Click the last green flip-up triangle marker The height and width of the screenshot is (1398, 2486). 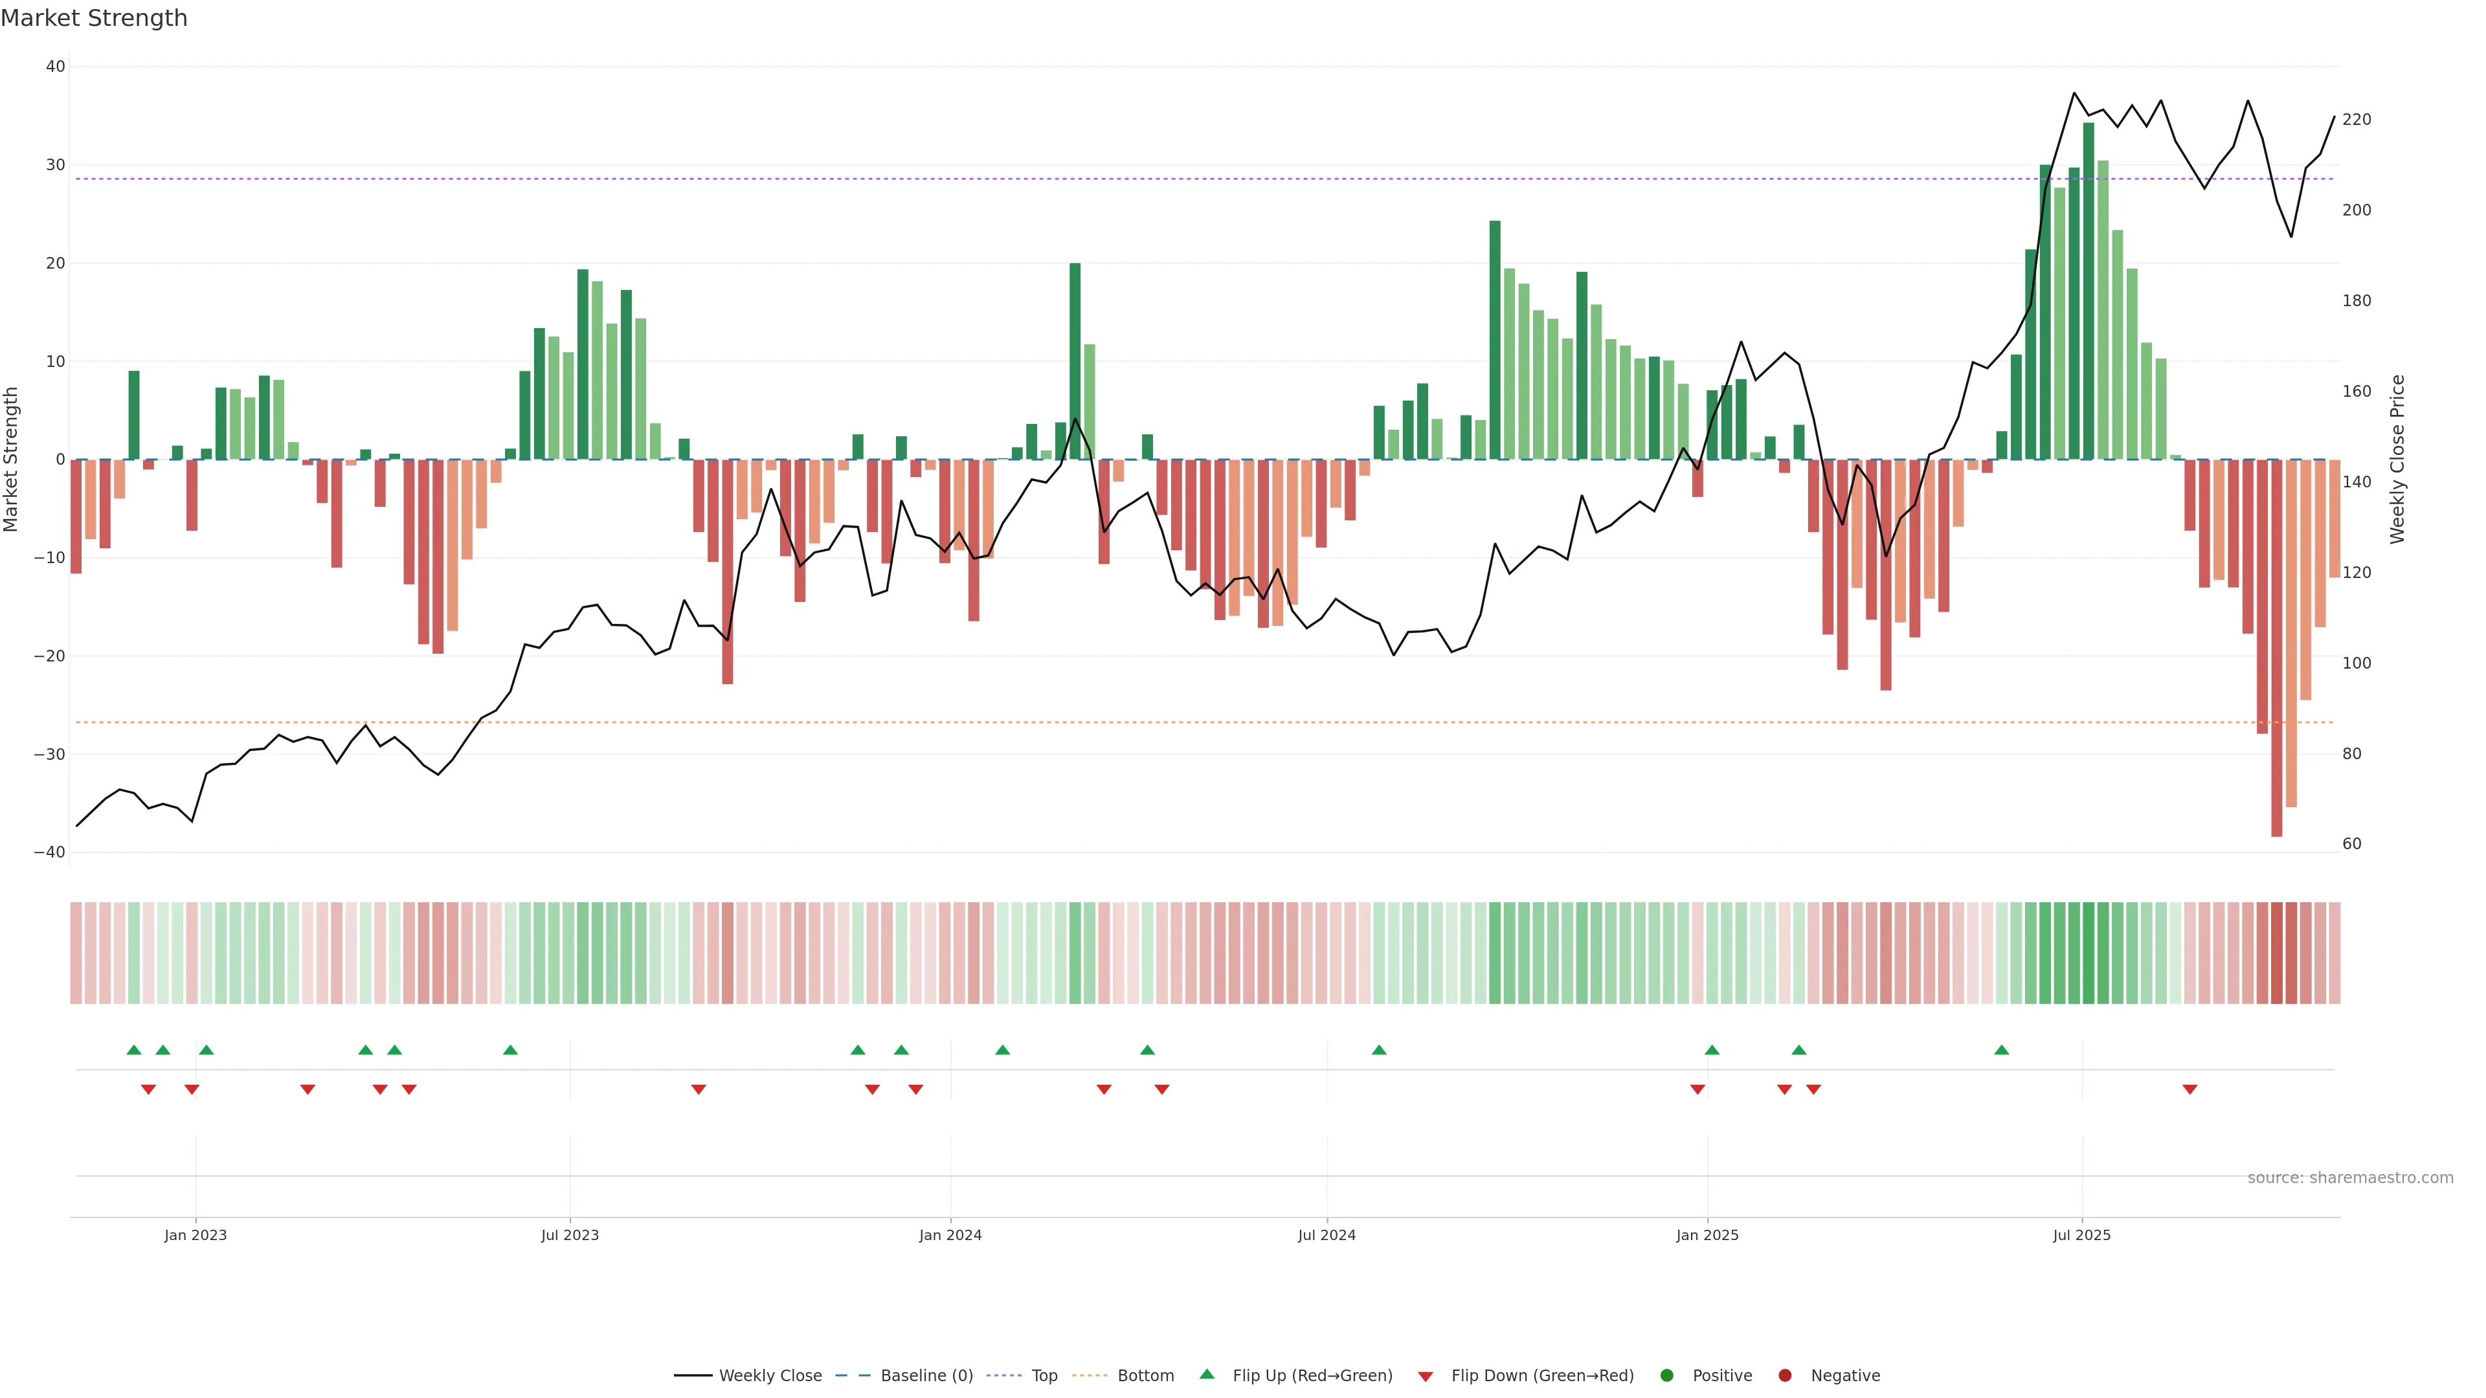[x=2002, y=1050]
